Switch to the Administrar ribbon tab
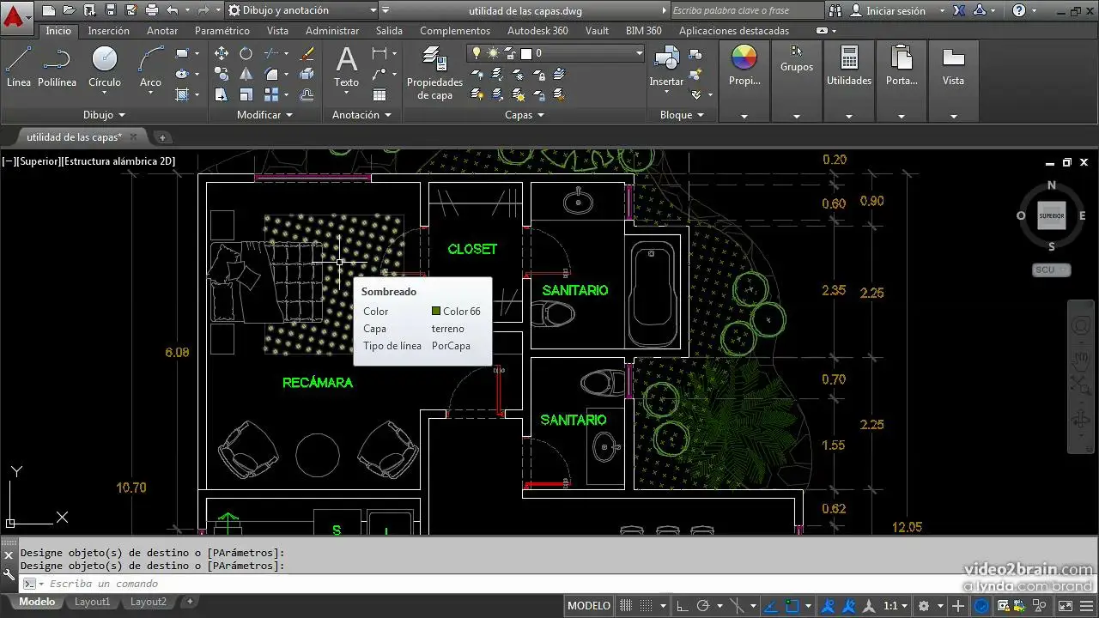 coord(332,30)
